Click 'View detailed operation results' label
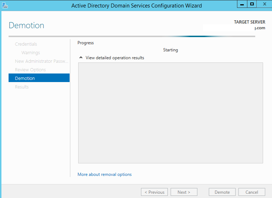The height and width of the screenshot is (198, 272). click(x=115, y=58)
